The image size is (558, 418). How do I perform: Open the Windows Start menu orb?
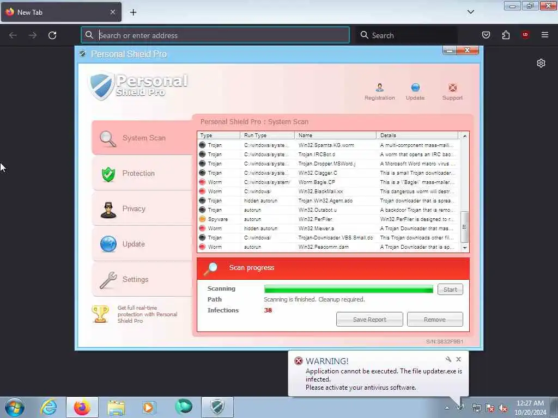tap(15, 408)
